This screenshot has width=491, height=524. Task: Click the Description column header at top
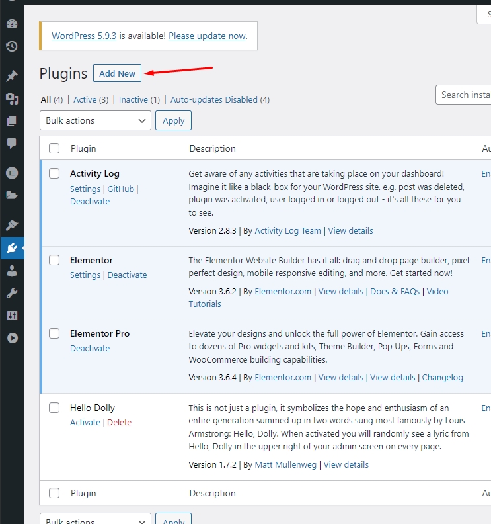(212, 148)
